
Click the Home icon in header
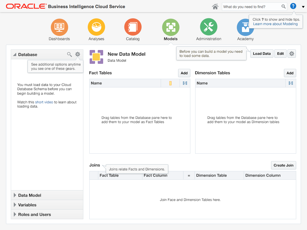(x=215, y=7)
